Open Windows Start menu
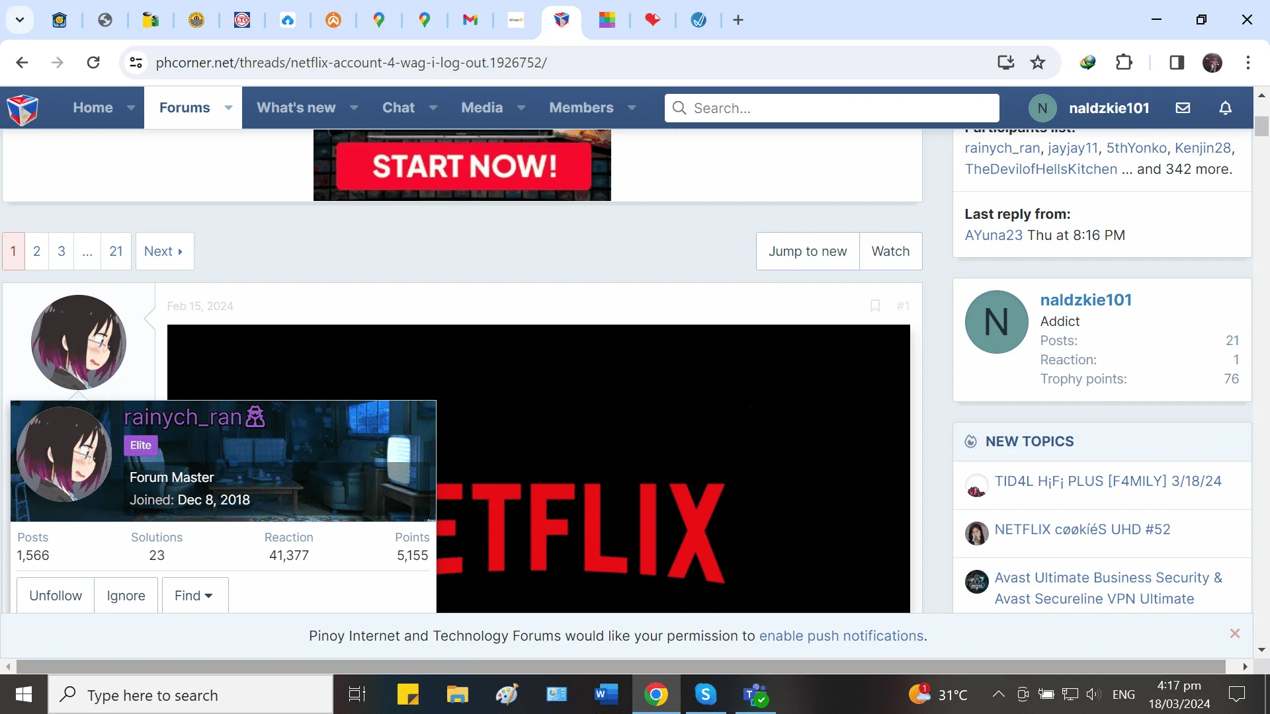This screenshot has height=714, width=1270. (x=24, y=694)
